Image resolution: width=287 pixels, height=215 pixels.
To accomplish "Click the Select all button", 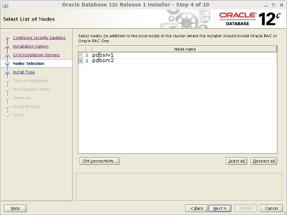I will click(236, 161).
